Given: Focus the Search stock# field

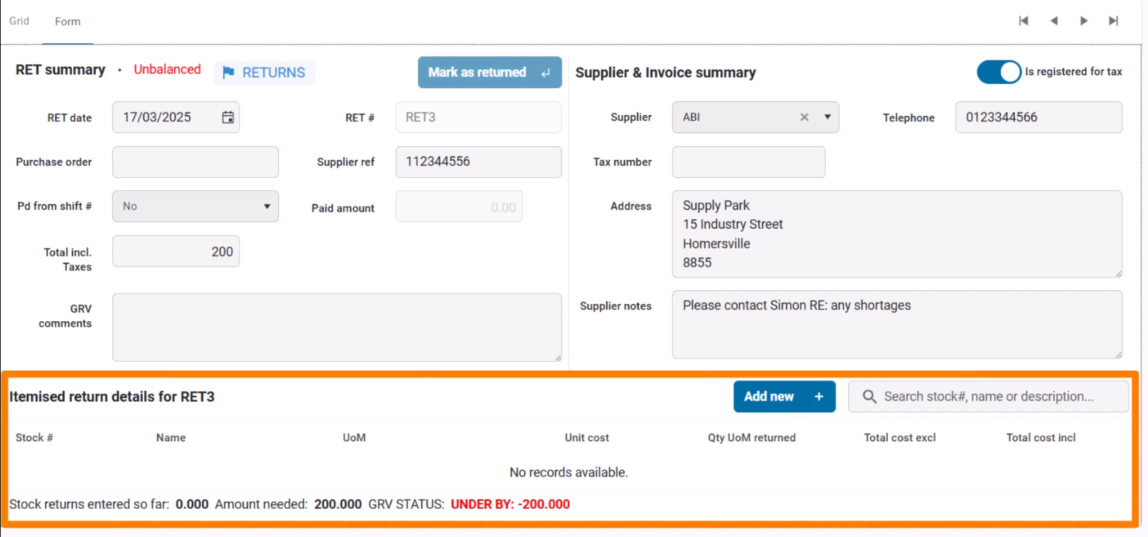Looking at the screenshot, I should click(x=993, y=396).
